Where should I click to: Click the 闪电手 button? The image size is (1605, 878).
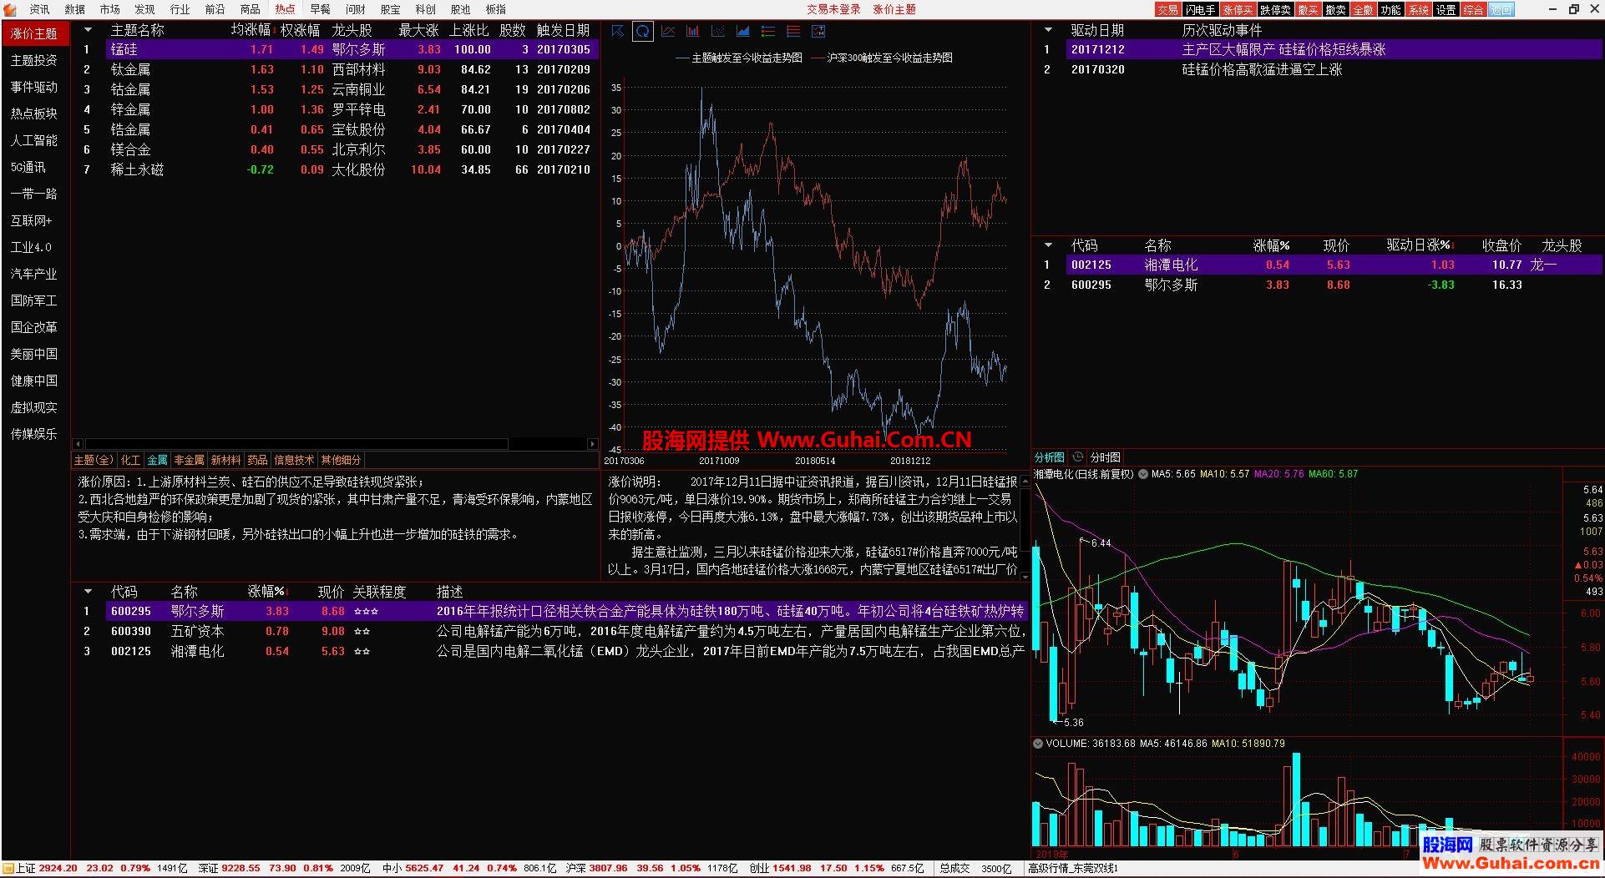click(x=1200, y=9)
